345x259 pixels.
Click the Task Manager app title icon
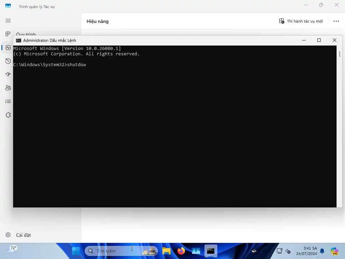tap(8, 6)
